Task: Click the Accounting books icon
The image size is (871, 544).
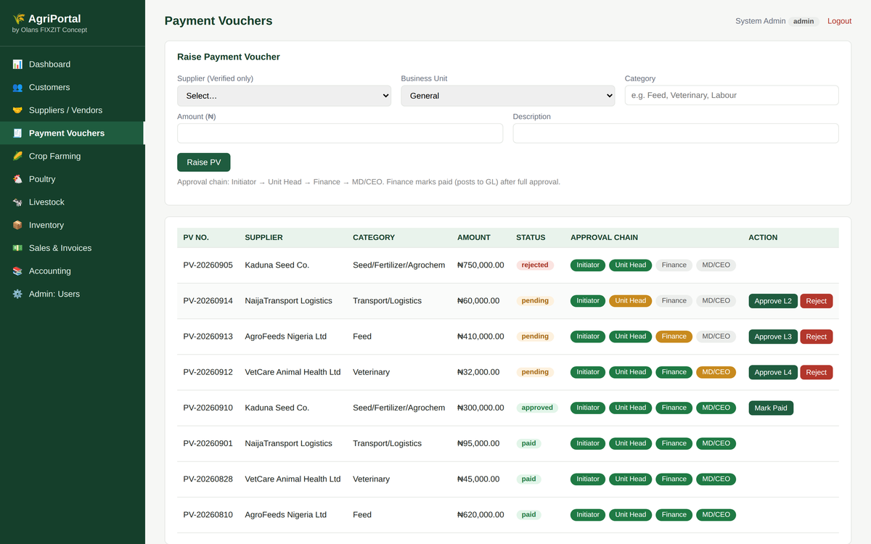Action: pyautogui.click(x=17, y=271)
